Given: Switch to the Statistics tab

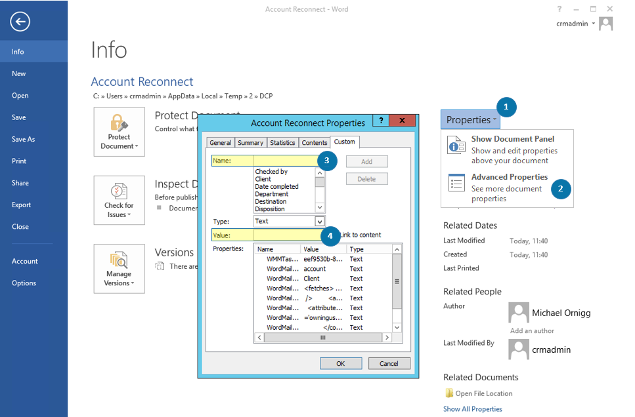Looking at the screenshot, I should 282,143.
